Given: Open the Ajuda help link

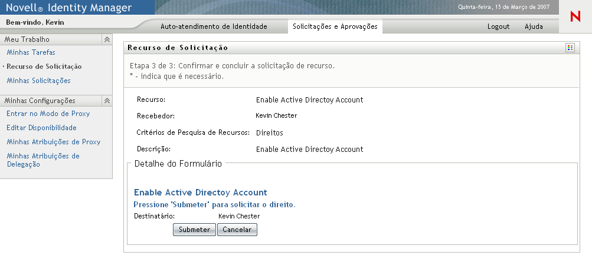Looking at the screenshot, I should tap(534, 27).
